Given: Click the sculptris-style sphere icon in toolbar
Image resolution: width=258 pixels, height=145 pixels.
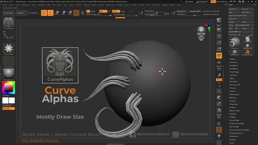Looking at the screenshot, I should [83, 13].
